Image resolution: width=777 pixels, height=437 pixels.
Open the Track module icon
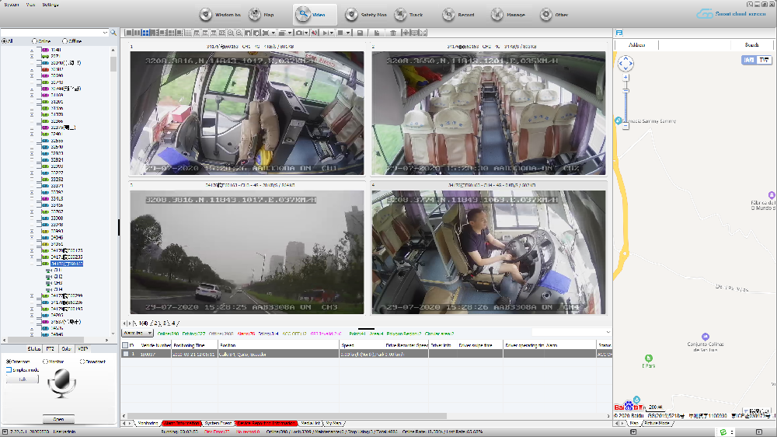pos(400,14)
